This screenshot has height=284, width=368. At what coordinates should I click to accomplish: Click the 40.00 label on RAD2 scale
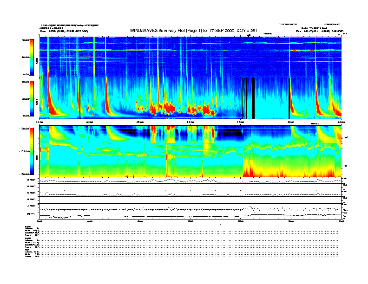click(x=25, y=40)
